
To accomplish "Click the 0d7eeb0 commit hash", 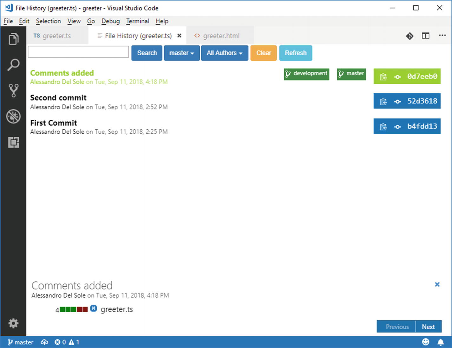I will click(422, 76).
